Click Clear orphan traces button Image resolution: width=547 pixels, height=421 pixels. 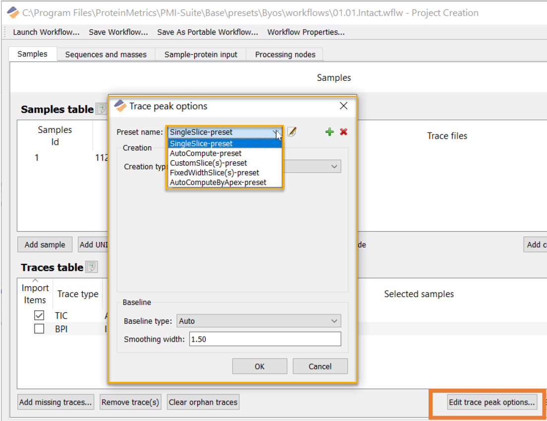click(x=203, y=402)
